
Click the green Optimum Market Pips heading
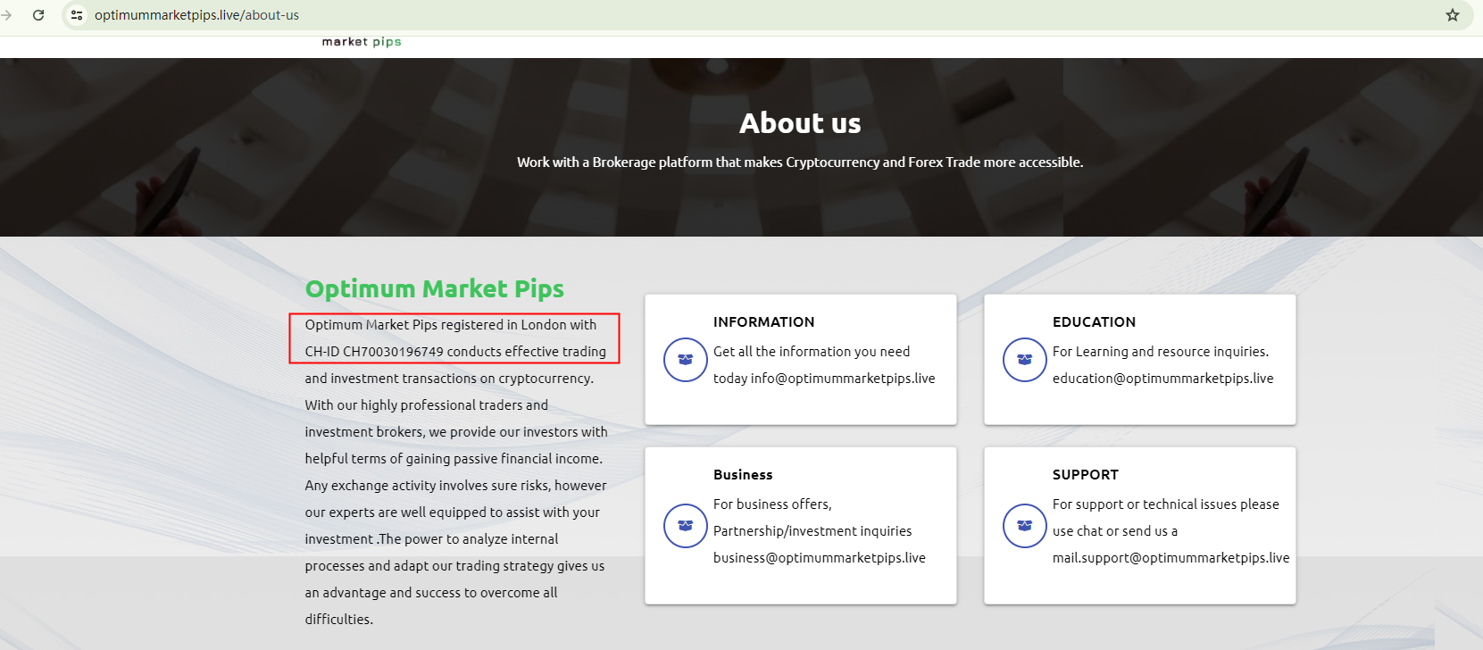point(434,289)
